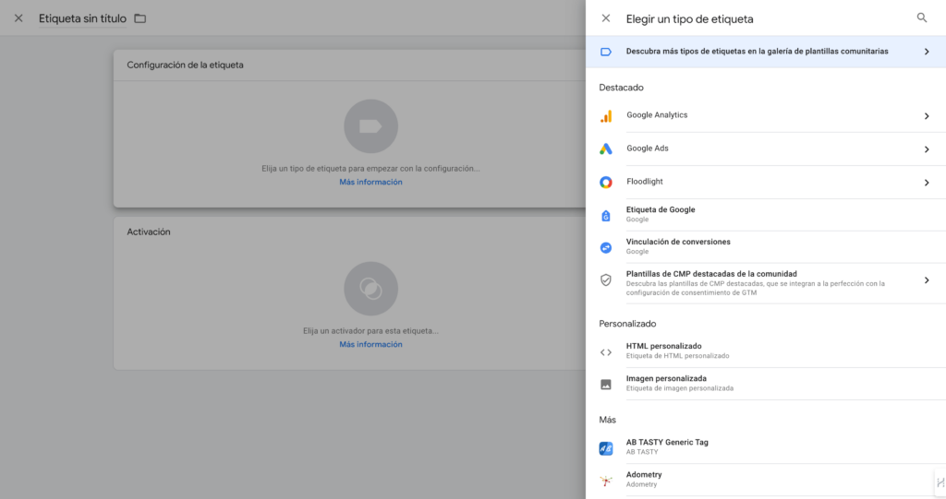Select Google Analytics tag type
The height and width of the screenshot is (499, 946).
[766, 115]
